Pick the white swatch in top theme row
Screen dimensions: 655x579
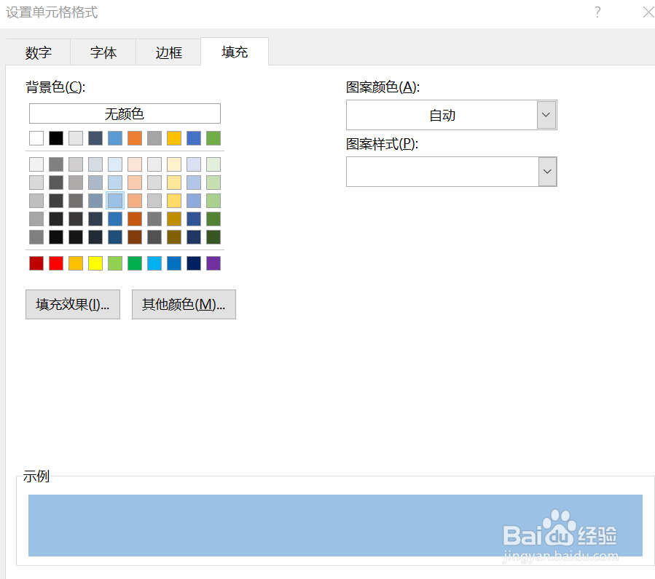coord(36,138)
